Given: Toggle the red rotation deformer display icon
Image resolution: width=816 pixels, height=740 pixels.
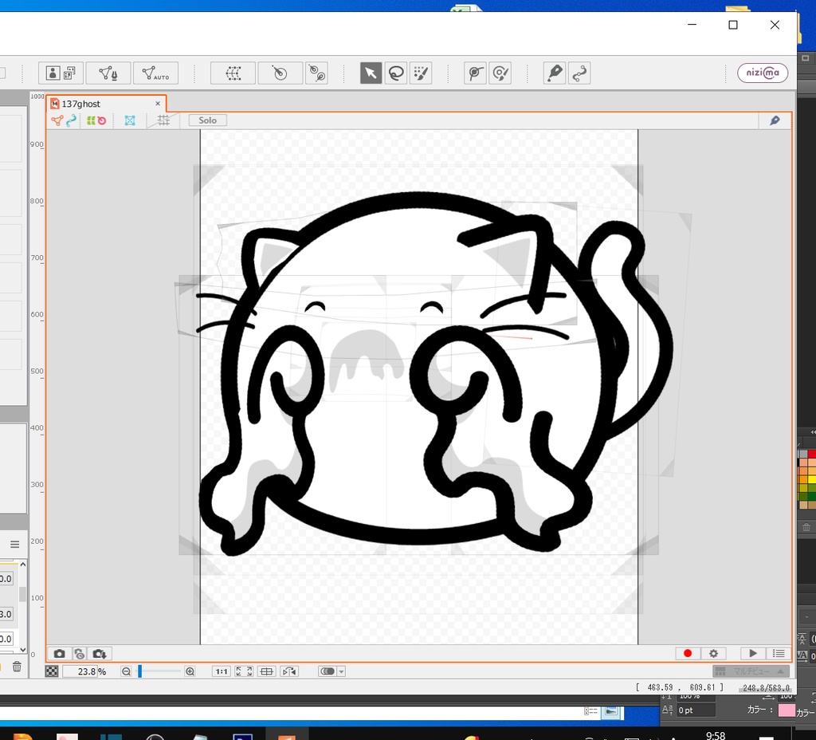Looking at the screenshot, I should click(102, 121).
